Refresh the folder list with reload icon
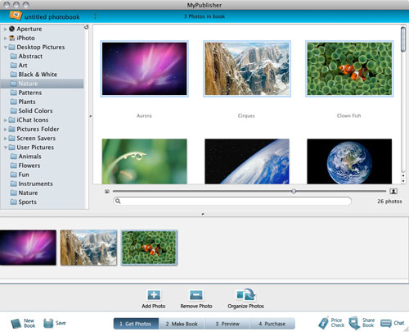This screenshot has height=332, width=409. point(87,27)
